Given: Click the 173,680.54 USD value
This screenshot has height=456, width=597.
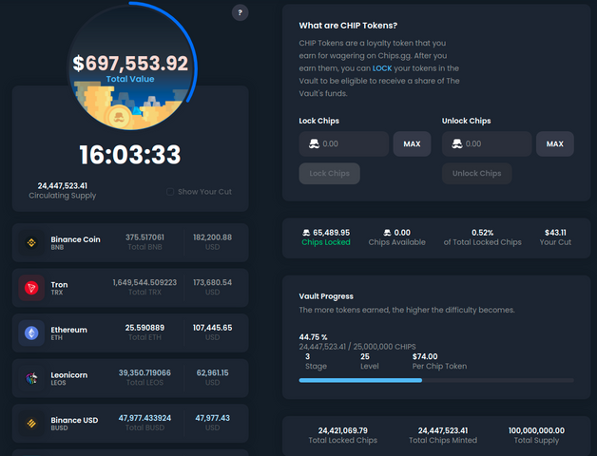Looking at the screenshot, I should tap(212, 282).
